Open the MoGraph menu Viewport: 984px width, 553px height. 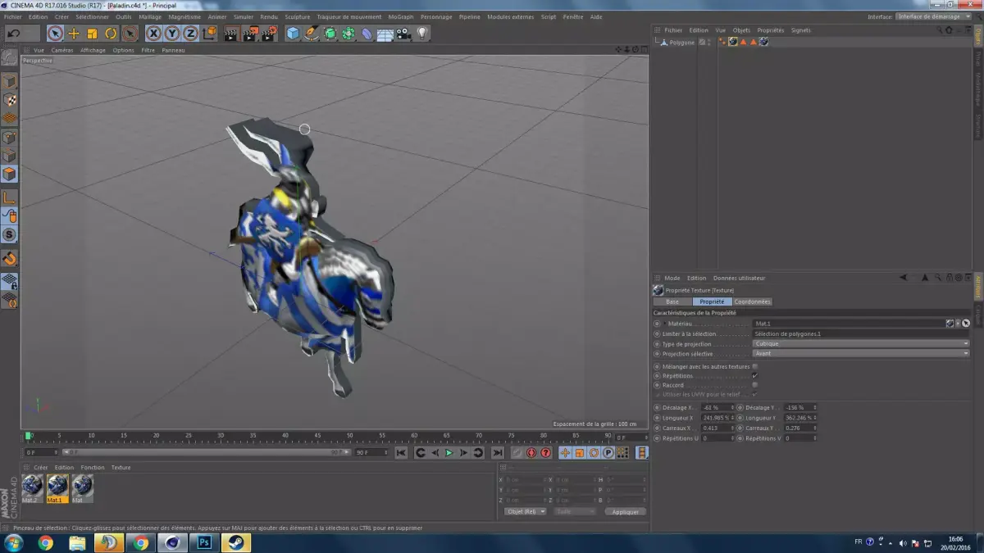[401, 16]
